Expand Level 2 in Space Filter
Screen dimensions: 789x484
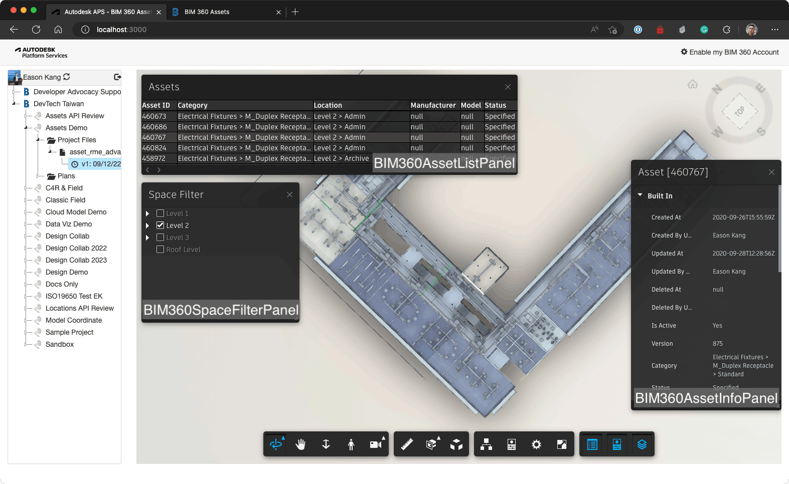pos(147,225)
